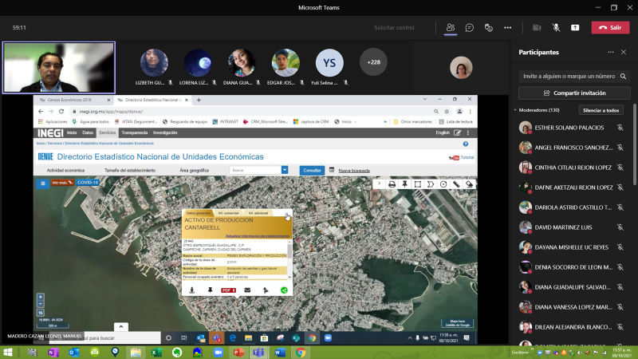Select circle radius selection tool

[443, 184]
